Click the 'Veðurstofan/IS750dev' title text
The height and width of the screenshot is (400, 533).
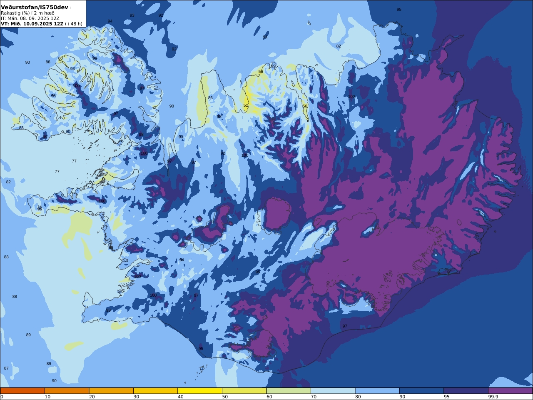[x=35, y=7]
